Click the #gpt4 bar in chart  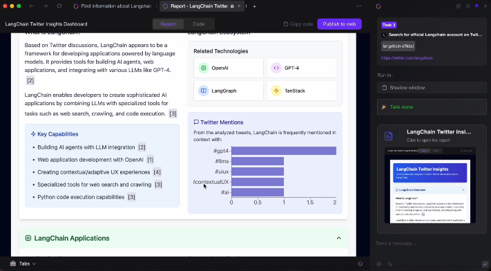pos(284,151)
